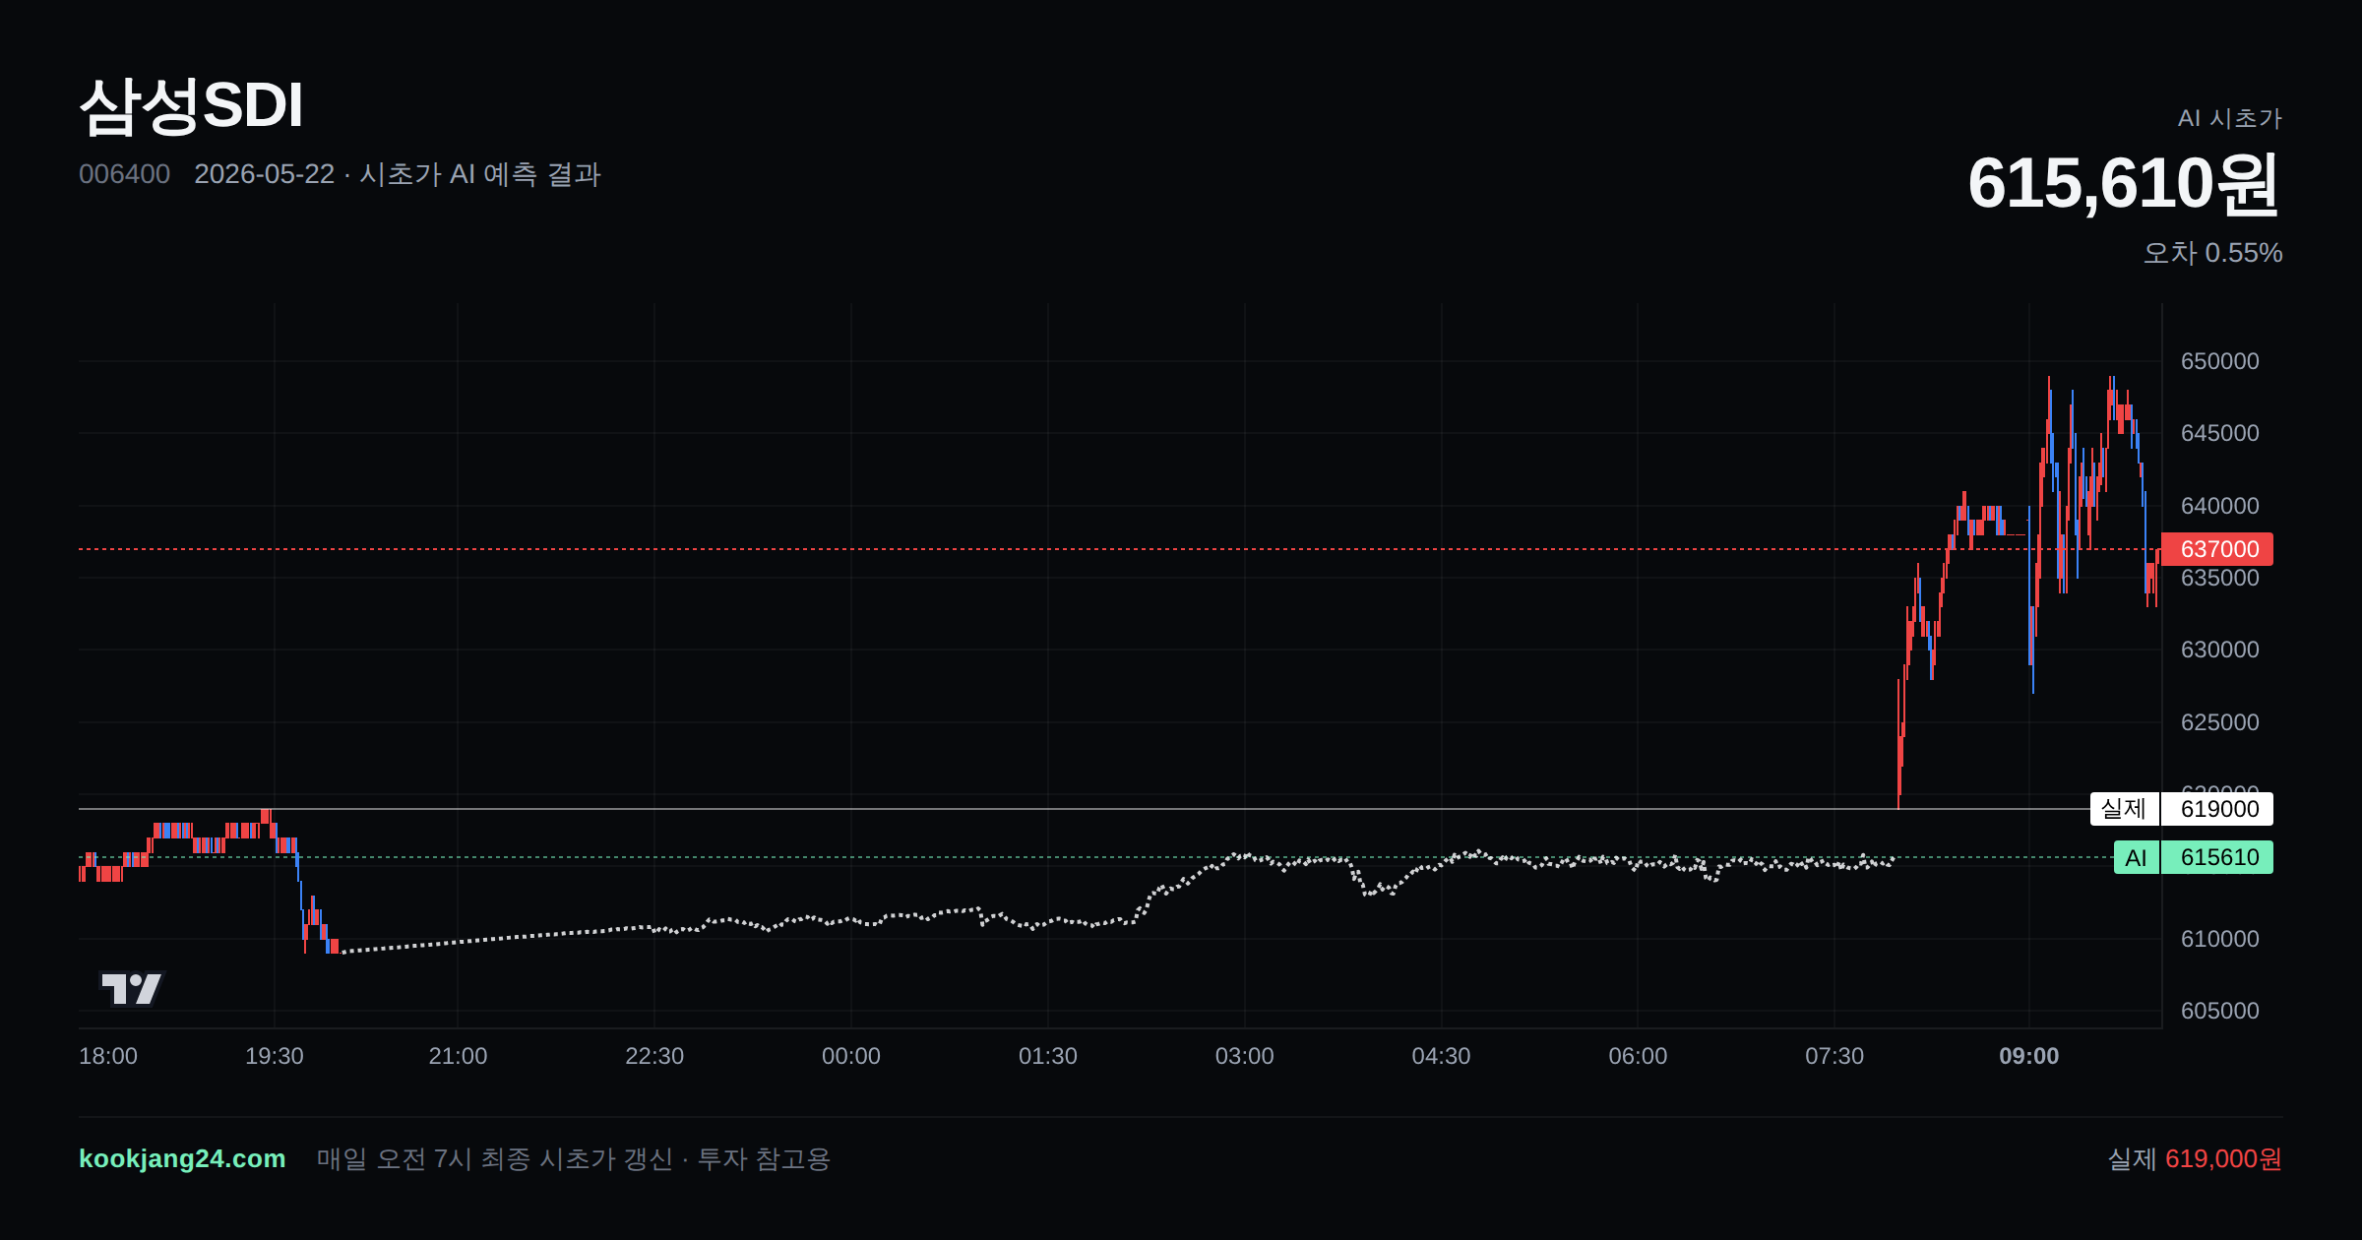Click the 605000 price axis label
The width and height of the screenshot is (2362, 1240).
2219,1011
